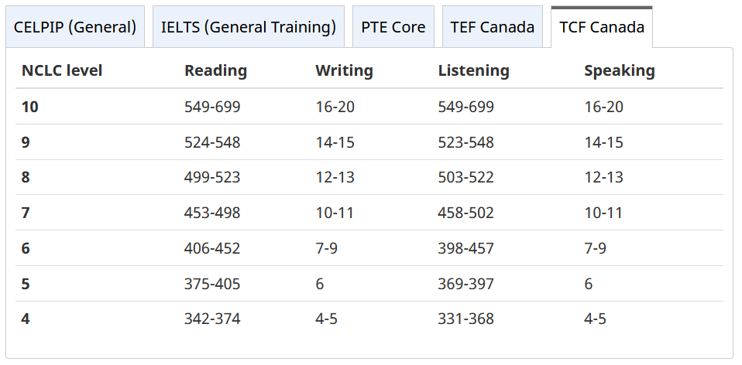Click the Speaking column header
This screenshot has height=365, width=742.
[x=620, y=71]
